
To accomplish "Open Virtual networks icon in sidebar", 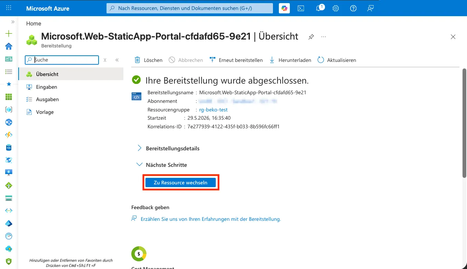I will [9, 211].
